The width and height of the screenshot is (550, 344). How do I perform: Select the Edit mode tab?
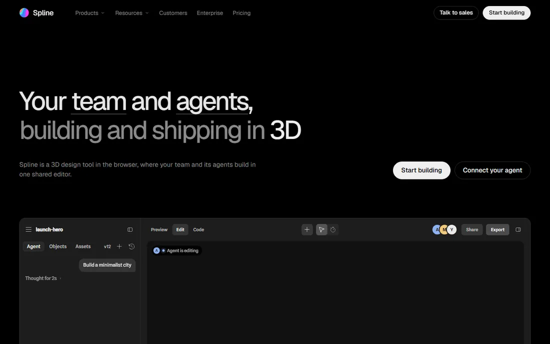coord(180,229)
